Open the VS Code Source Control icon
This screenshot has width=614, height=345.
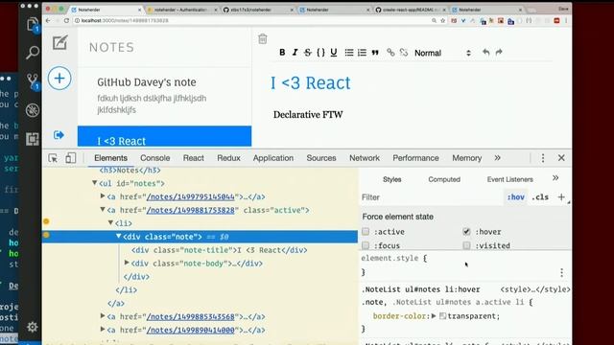click(33, 81)
